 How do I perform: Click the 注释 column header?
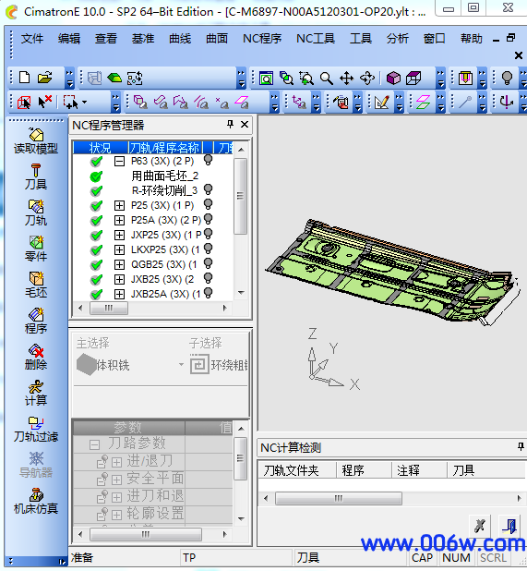(x=419, y=470)
